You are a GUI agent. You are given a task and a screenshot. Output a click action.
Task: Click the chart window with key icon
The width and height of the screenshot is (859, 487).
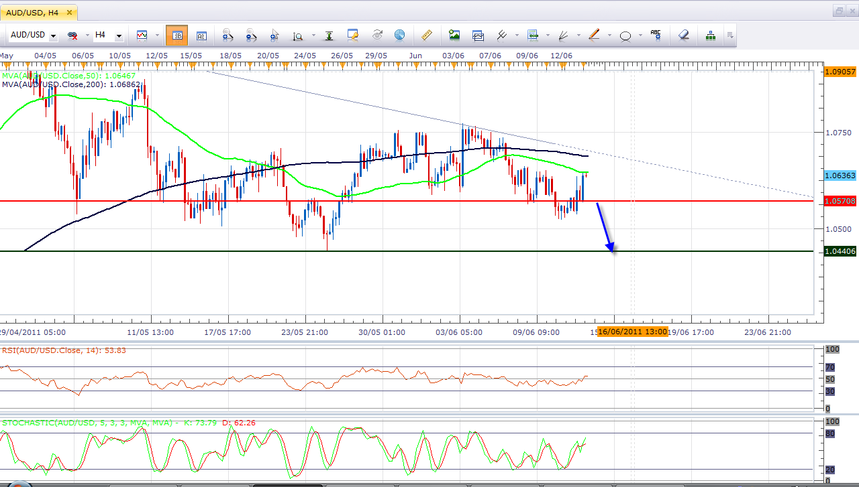353,35
